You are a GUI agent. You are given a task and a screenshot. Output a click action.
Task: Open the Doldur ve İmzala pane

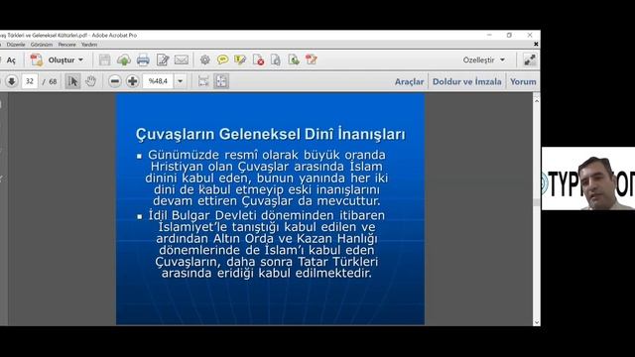(466, 81)
